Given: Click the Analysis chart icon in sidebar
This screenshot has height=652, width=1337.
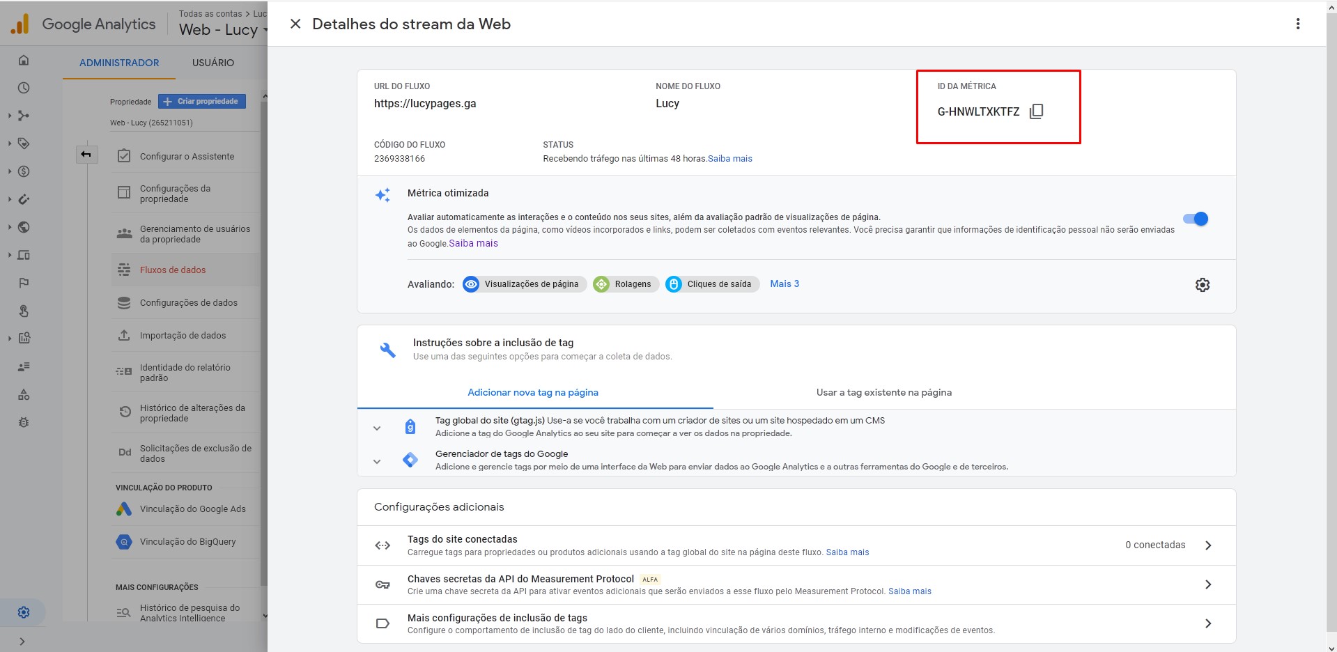Looking at the screenshot, I should click(x=24, y=339).
